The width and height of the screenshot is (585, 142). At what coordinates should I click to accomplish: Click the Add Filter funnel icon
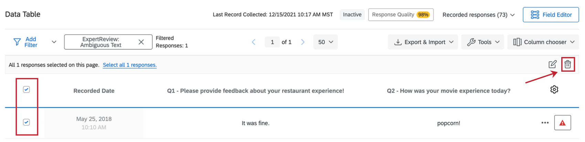17,42
